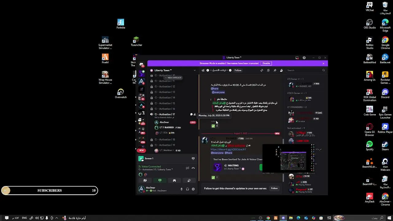The width and height of the screenshot is (393, 221).
Task: Stop streaming Screen 1 icon
Action: pyautogui.click(x=193, y=158)
